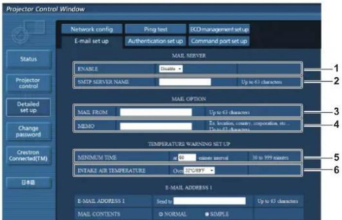Open the Network config tab
The image size is (342, 220).
(x=92, y=29)
